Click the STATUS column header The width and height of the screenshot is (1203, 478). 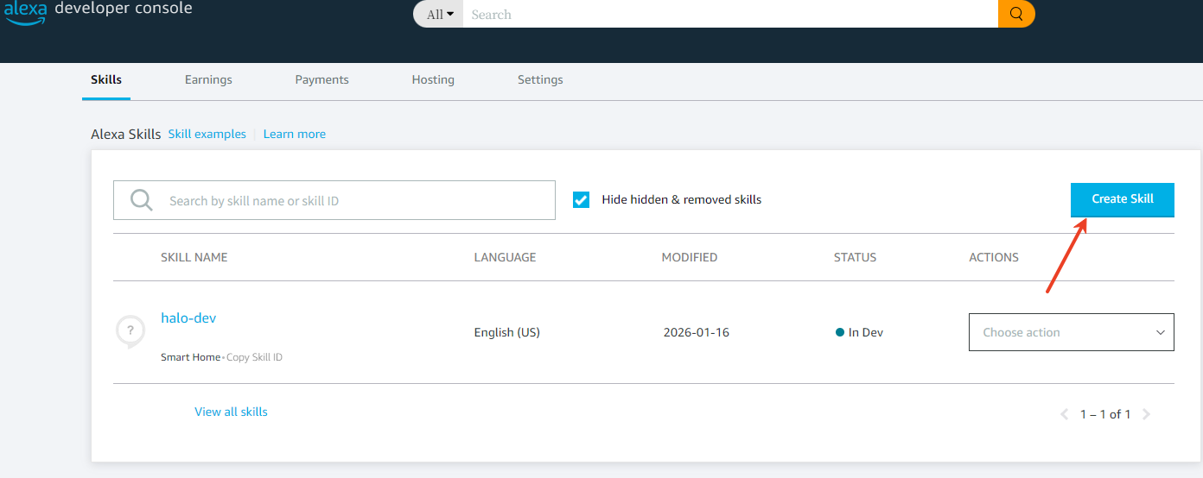pos(855,257)
